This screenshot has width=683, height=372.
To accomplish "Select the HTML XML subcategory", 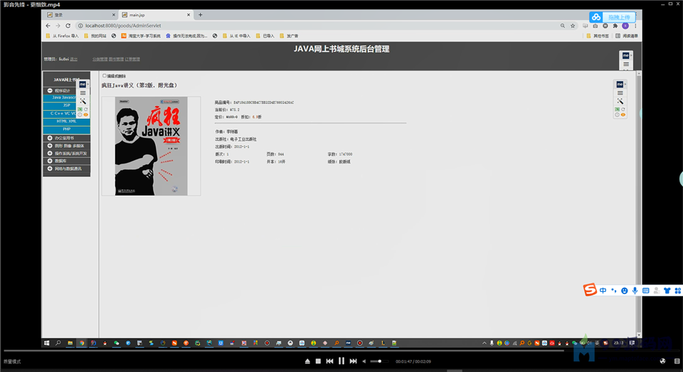I will tap(66, 121).
